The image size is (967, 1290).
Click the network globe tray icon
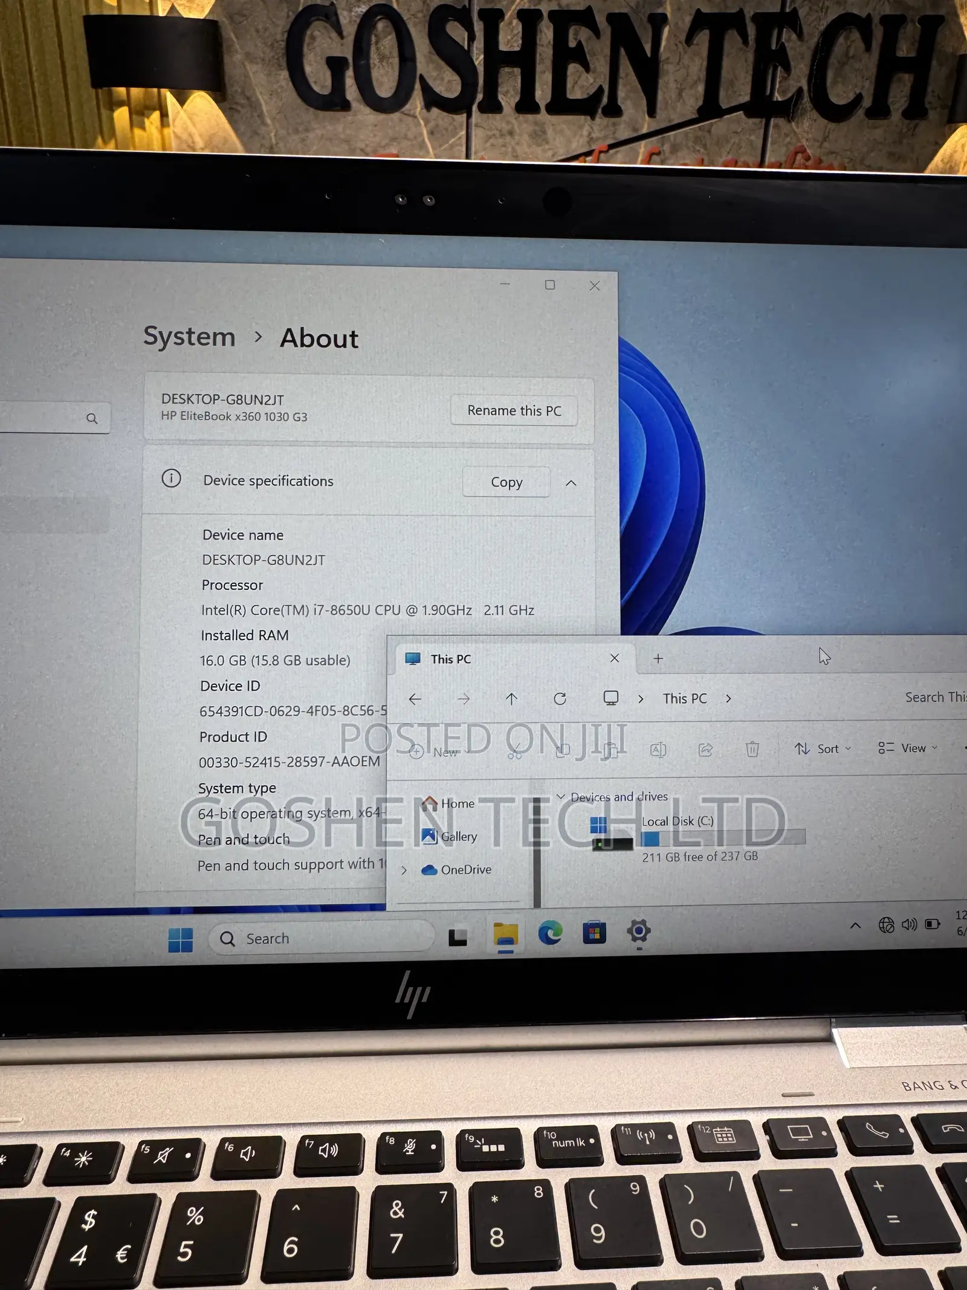coord(886,925)
